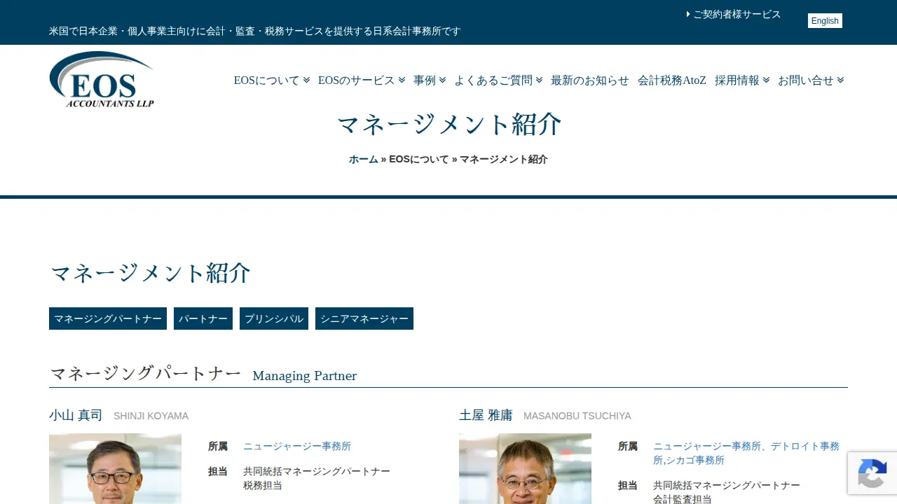Expand the お問い合せ menu chevron

point(840,80)
